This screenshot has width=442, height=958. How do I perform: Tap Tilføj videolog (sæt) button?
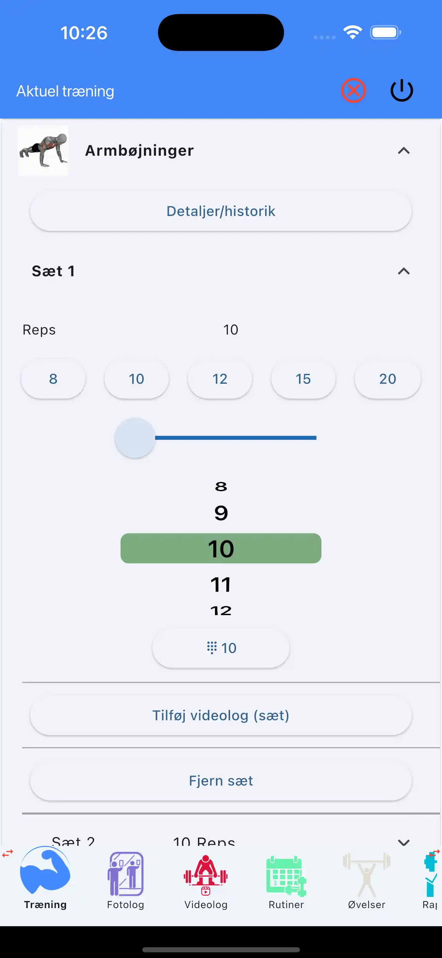pos(221,715)
